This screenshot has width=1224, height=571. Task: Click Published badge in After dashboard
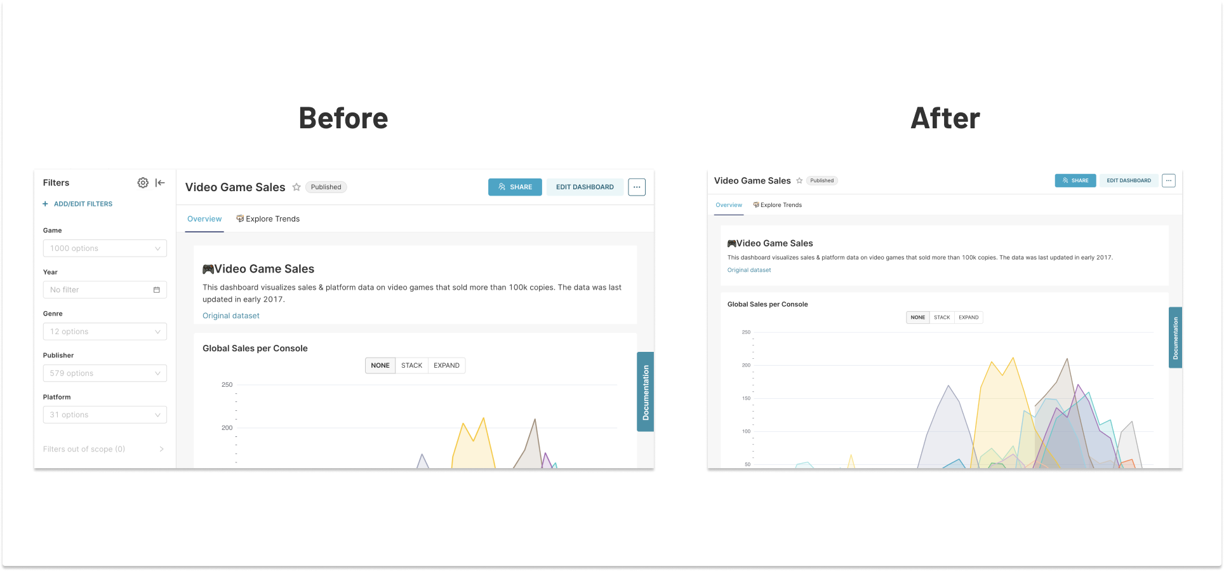tap(822, 181)
